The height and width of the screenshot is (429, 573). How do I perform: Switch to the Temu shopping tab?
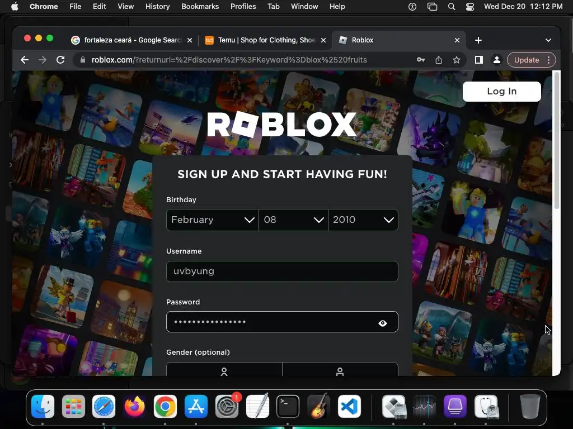click(x=266, y=40)
